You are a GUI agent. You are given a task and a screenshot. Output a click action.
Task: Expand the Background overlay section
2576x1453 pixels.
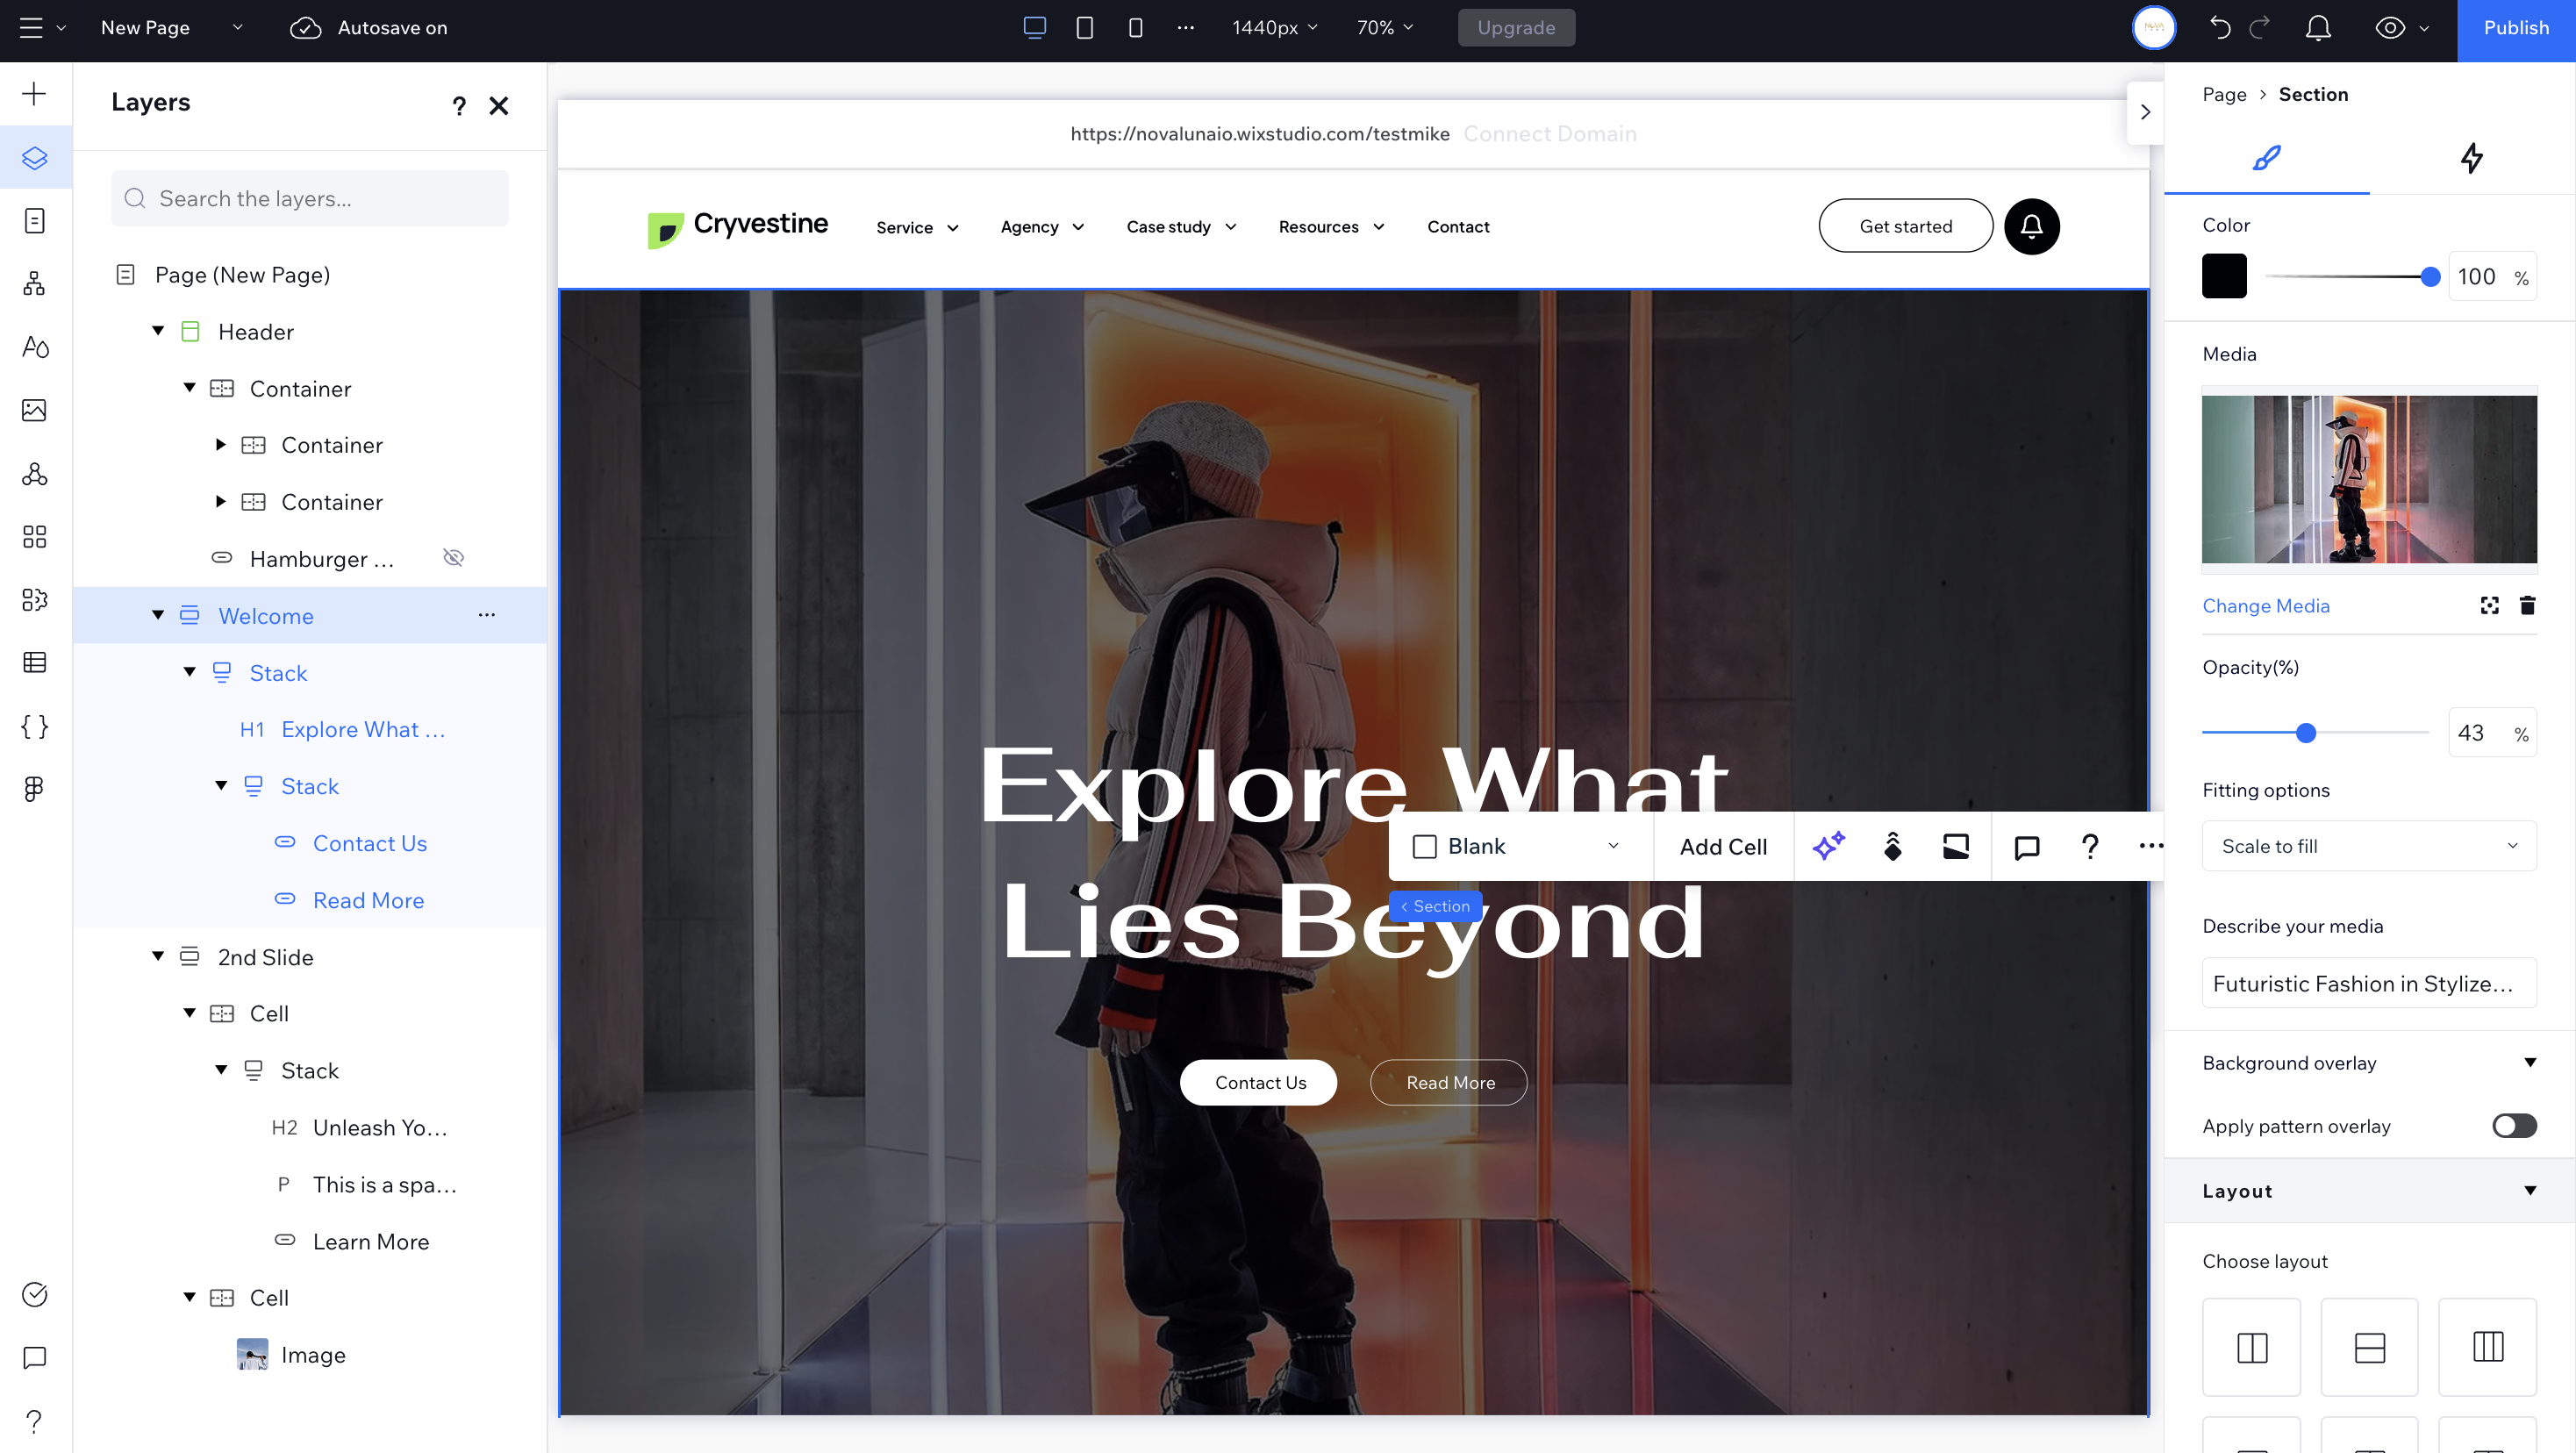pos(2531,1062)
